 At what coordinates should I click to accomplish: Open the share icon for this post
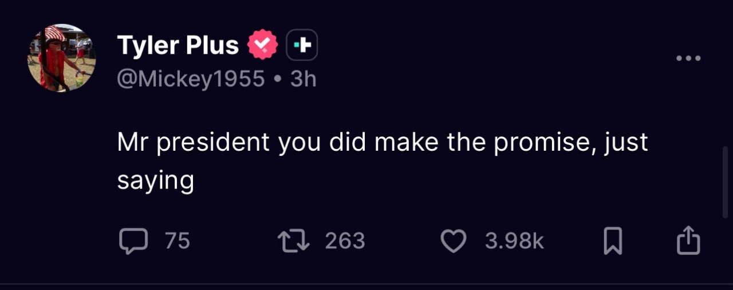[x=688, y=241]
